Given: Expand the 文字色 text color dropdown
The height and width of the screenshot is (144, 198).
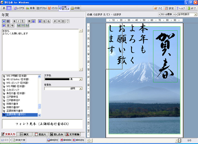Looking at the screenshot, I should coord(80,79).
